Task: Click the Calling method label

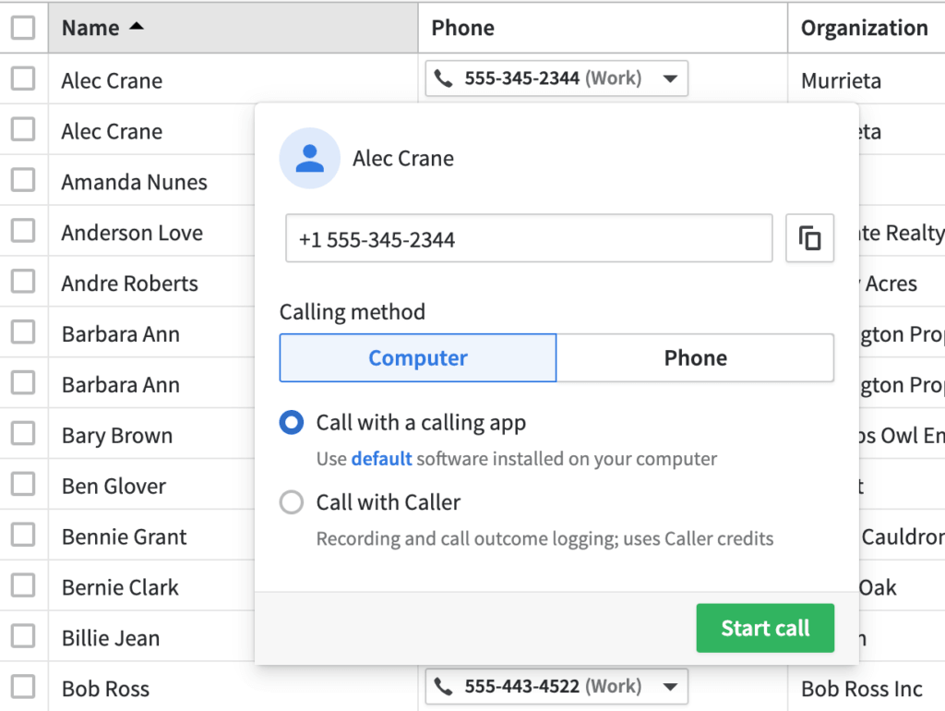Action: click(353, 312)
